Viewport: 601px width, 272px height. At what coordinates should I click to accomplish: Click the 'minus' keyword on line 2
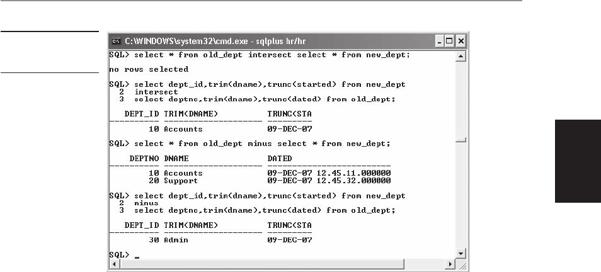[x=146, y=203]
